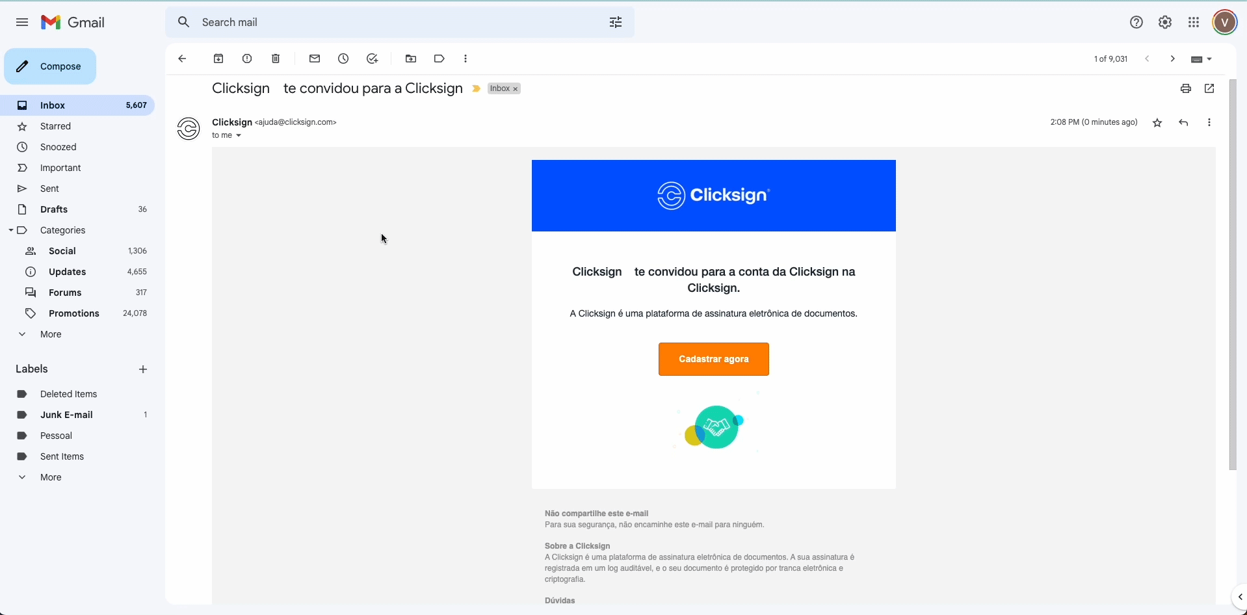Open the Sent Items label
The image size is (1247, 615).
pos(78,456)
